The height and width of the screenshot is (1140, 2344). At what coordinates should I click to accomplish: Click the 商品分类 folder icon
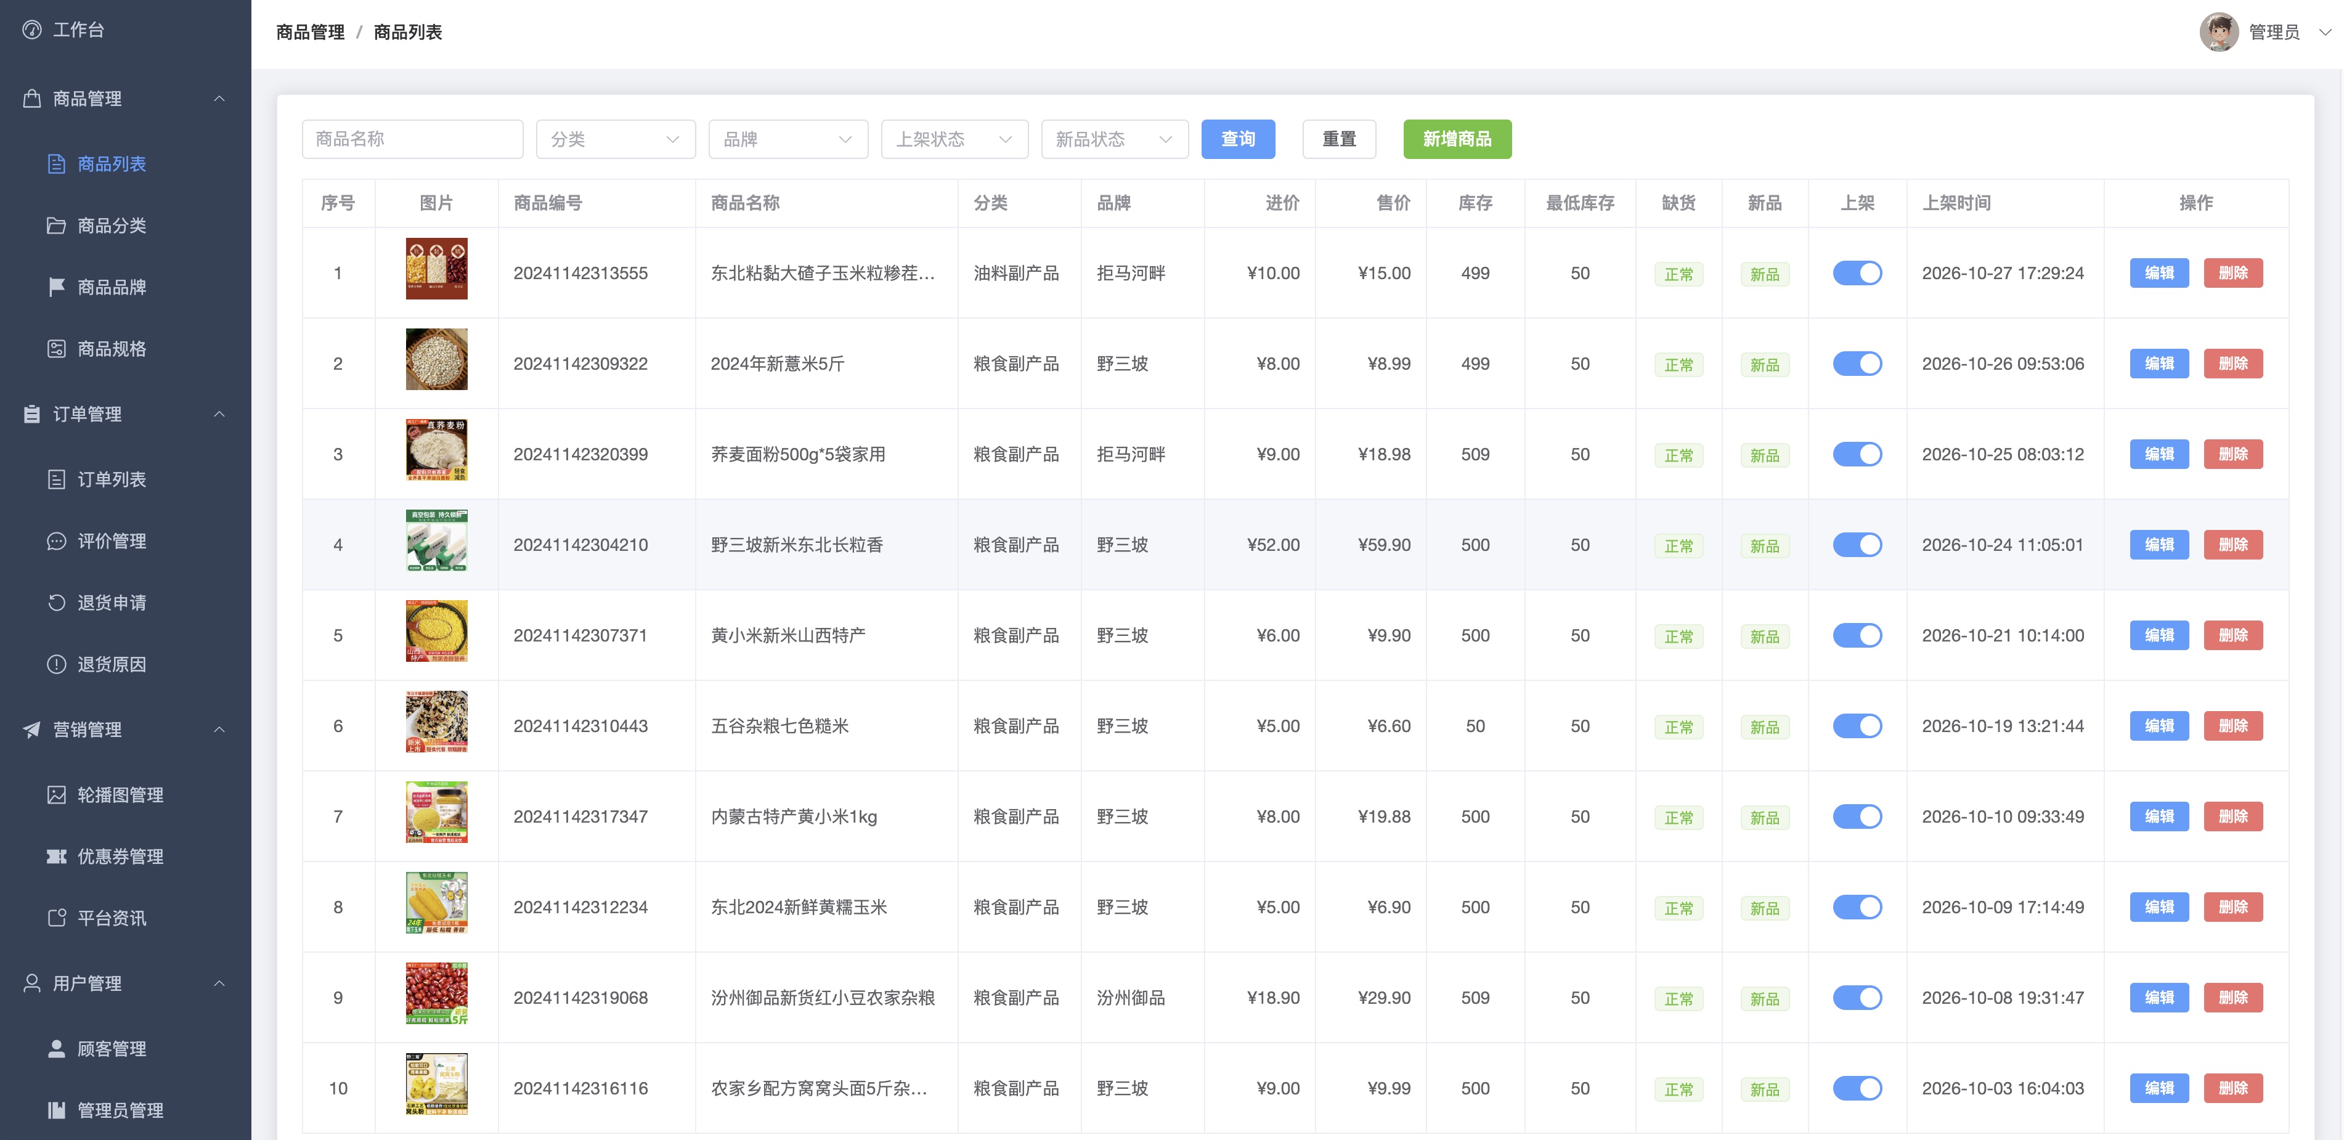point(57,226)
